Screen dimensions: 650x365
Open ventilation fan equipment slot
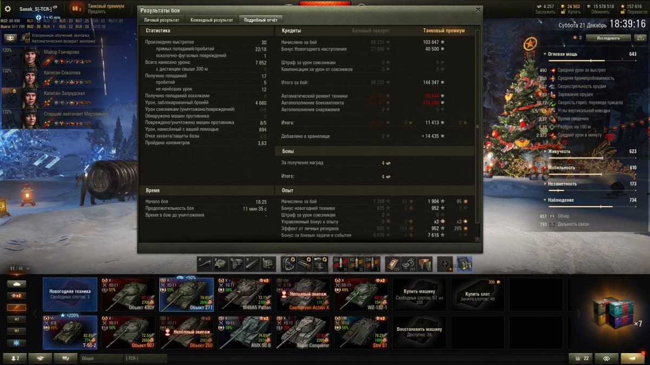pos(288,263)
